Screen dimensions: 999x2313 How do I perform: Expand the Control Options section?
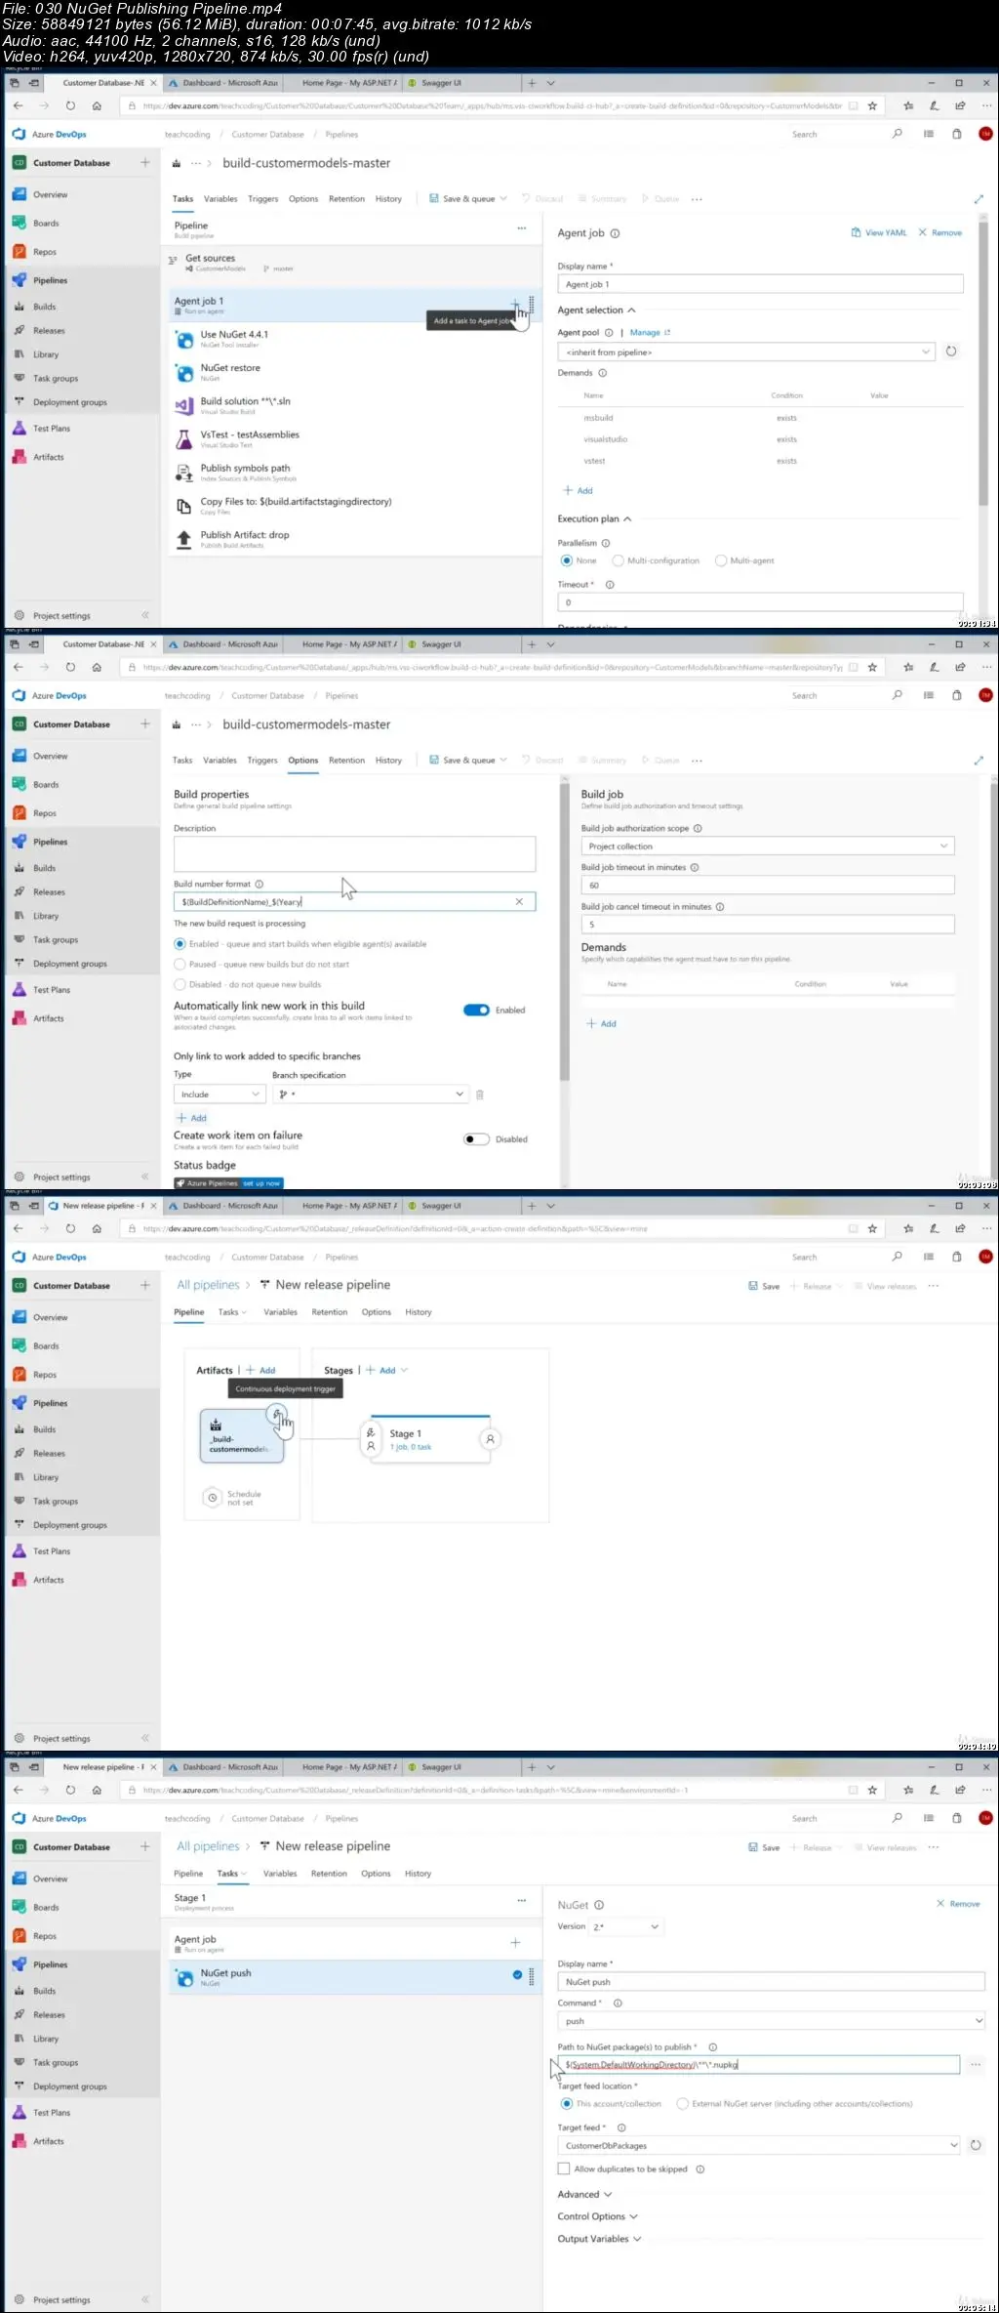597,2216
